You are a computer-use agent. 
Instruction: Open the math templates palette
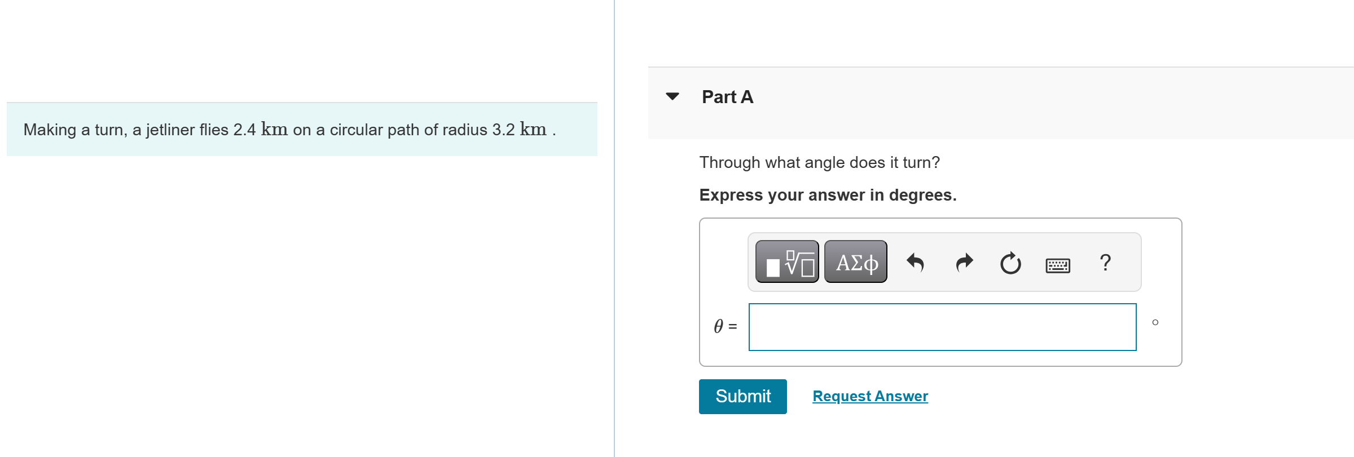787,261
